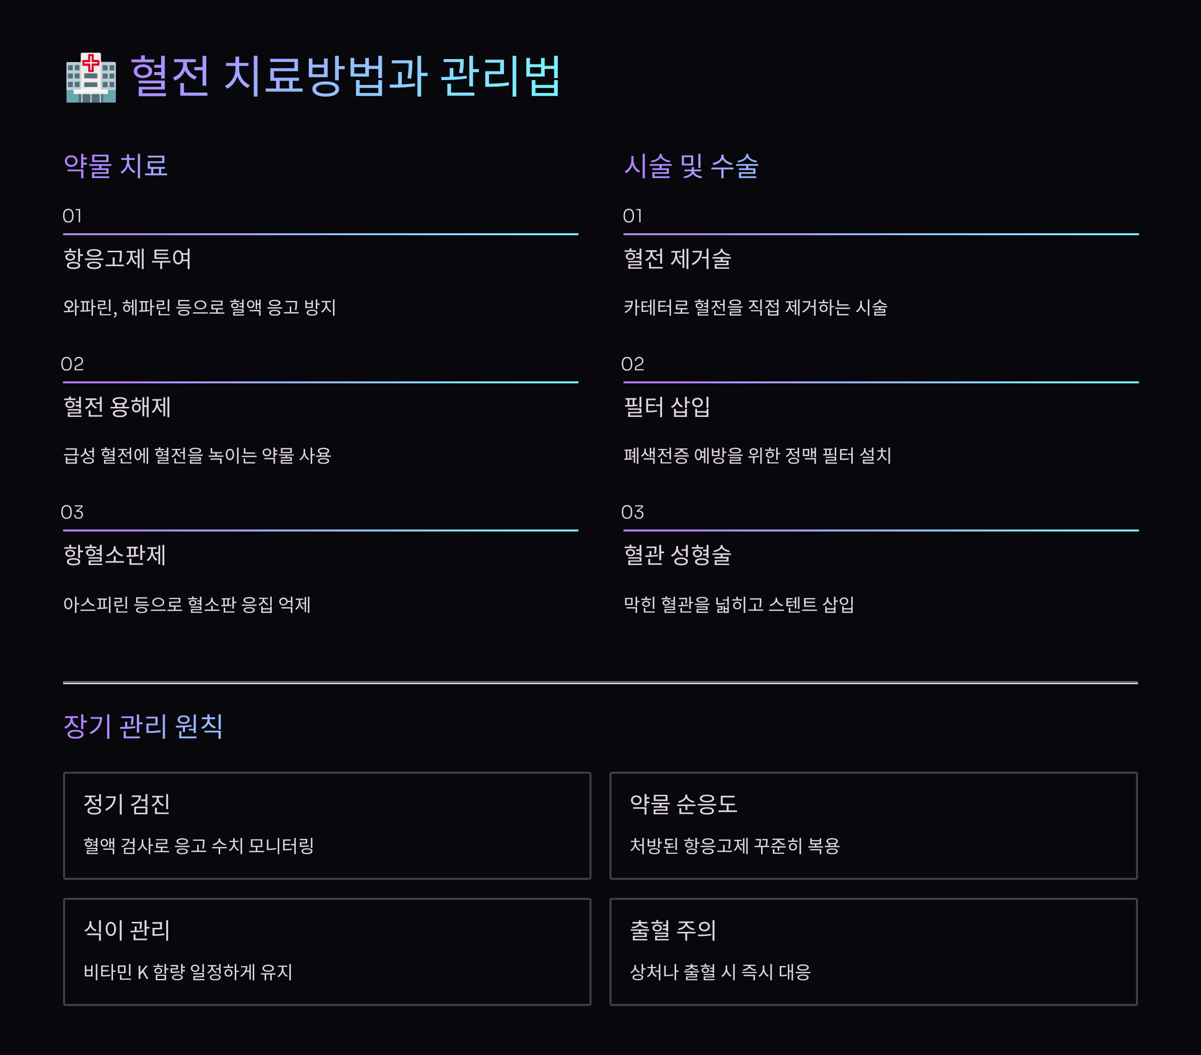Click the 항혈소판제 item heading

[115, 555]
